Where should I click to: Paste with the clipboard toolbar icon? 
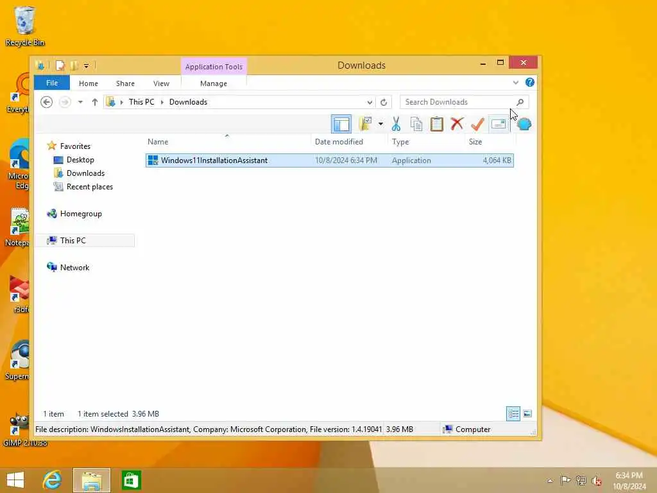tap(436, 124)
